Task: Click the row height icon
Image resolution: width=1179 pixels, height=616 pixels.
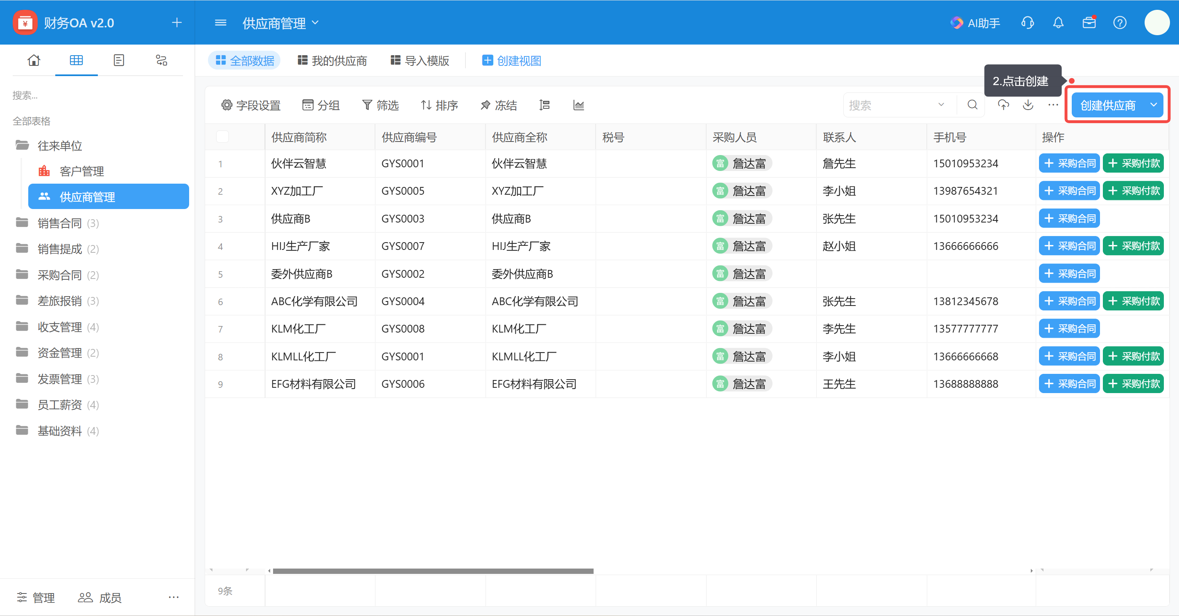Action: 544,105
